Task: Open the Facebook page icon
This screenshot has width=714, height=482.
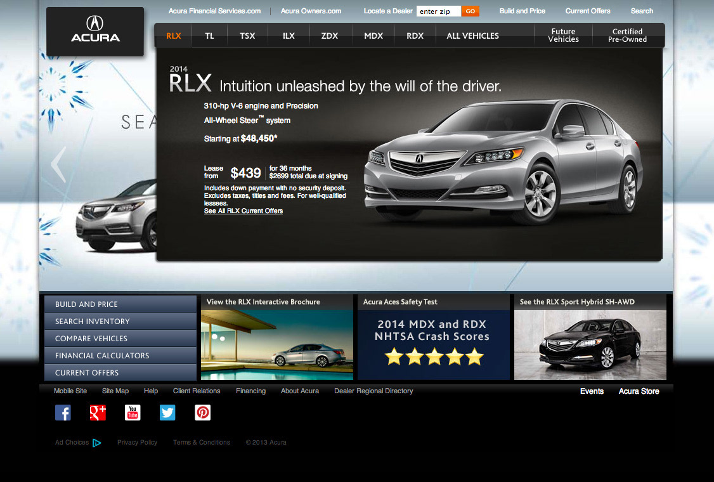Action: tap(63, 413)
